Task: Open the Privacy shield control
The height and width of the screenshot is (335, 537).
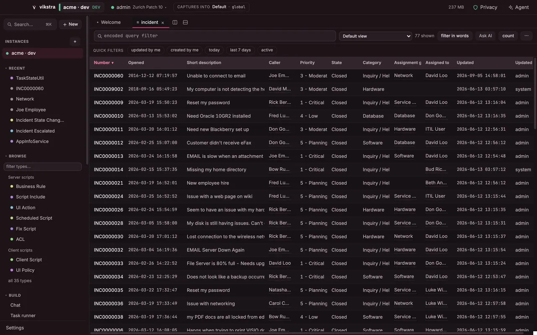Action: tap(485, 7)
